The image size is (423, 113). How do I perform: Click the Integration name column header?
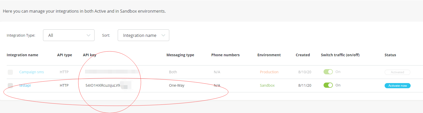22,55
